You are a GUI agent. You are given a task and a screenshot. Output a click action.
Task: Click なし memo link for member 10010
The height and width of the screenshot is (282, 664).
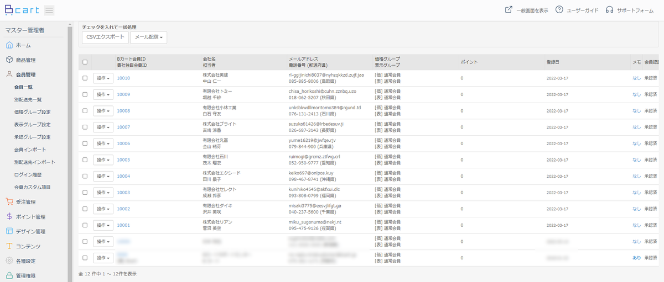pos(636,78)
